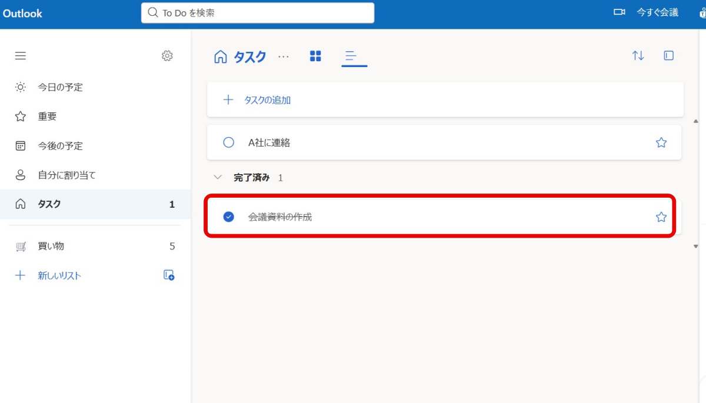Image resolution: width=706 pixels, height=403 pixels.
Task: Collapse the 完了済み section
Action: [x=218, y=176]
